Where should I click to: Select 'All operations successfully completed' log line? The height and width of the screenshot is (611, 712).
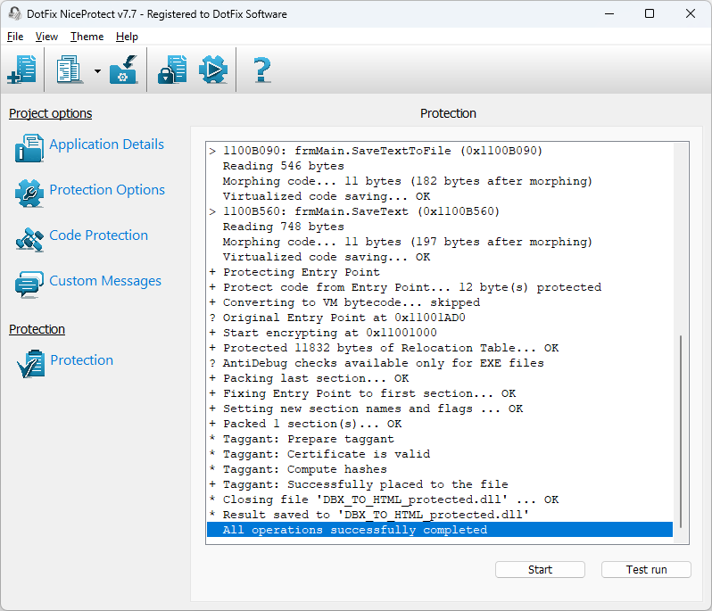pos(440,530)
